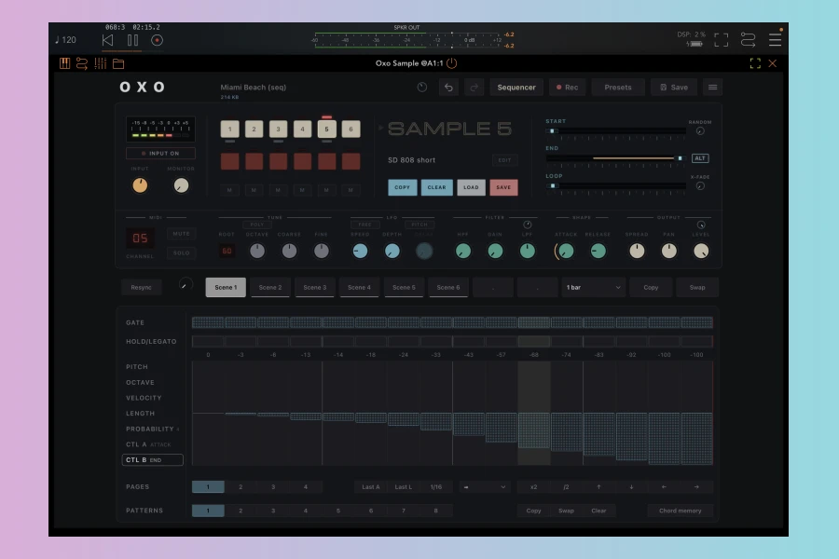Click the blue COPY sample button

[403, 187]
